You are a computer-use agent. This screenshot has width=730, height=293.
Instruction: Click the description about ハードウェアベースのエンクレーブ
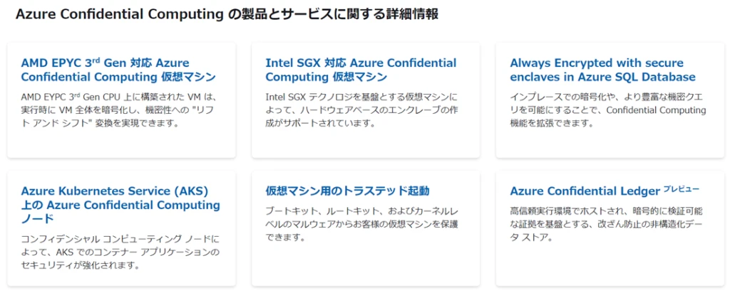pos(362,110)
